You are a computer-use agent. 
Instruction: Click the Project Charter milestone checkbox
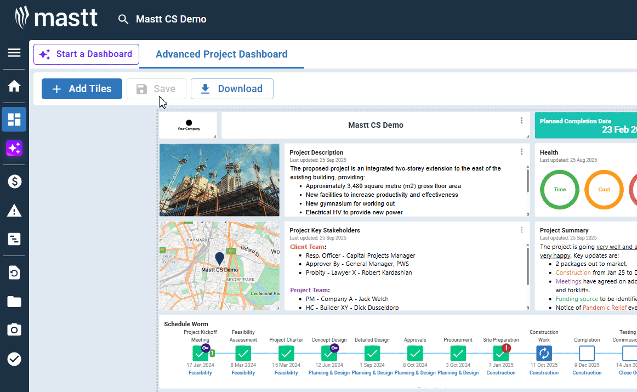pos(286,353)
